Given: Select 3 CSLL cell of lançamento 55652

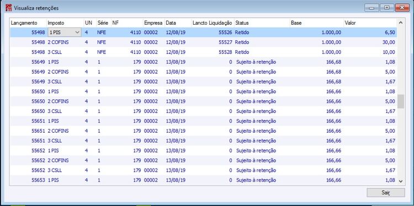Looking at the screenshot, I should point(55,170).
